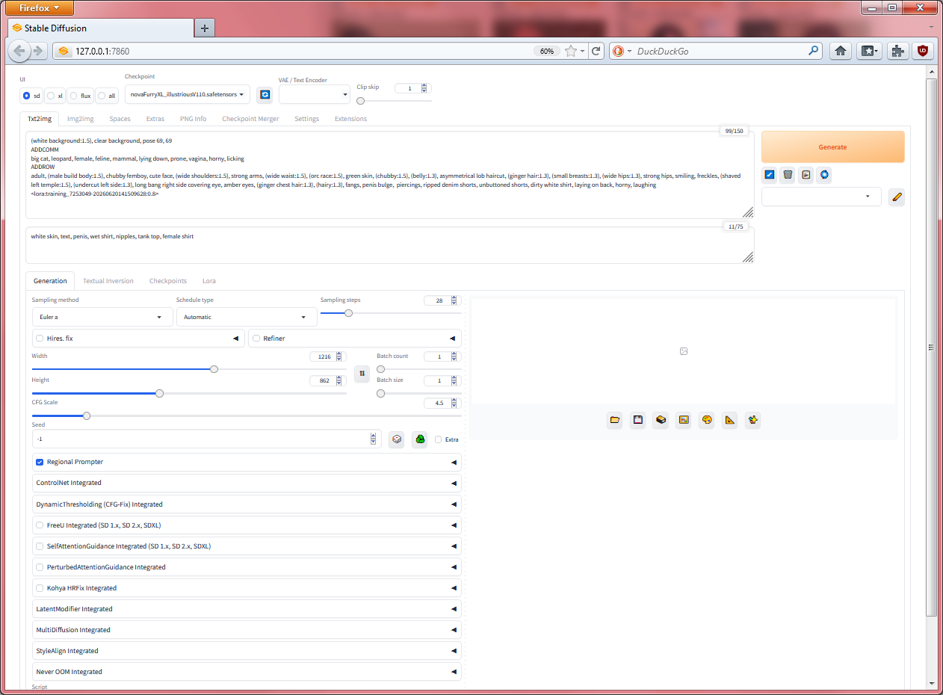Switch to the Extras tab
Screen dimensions: 943x695
155,119
